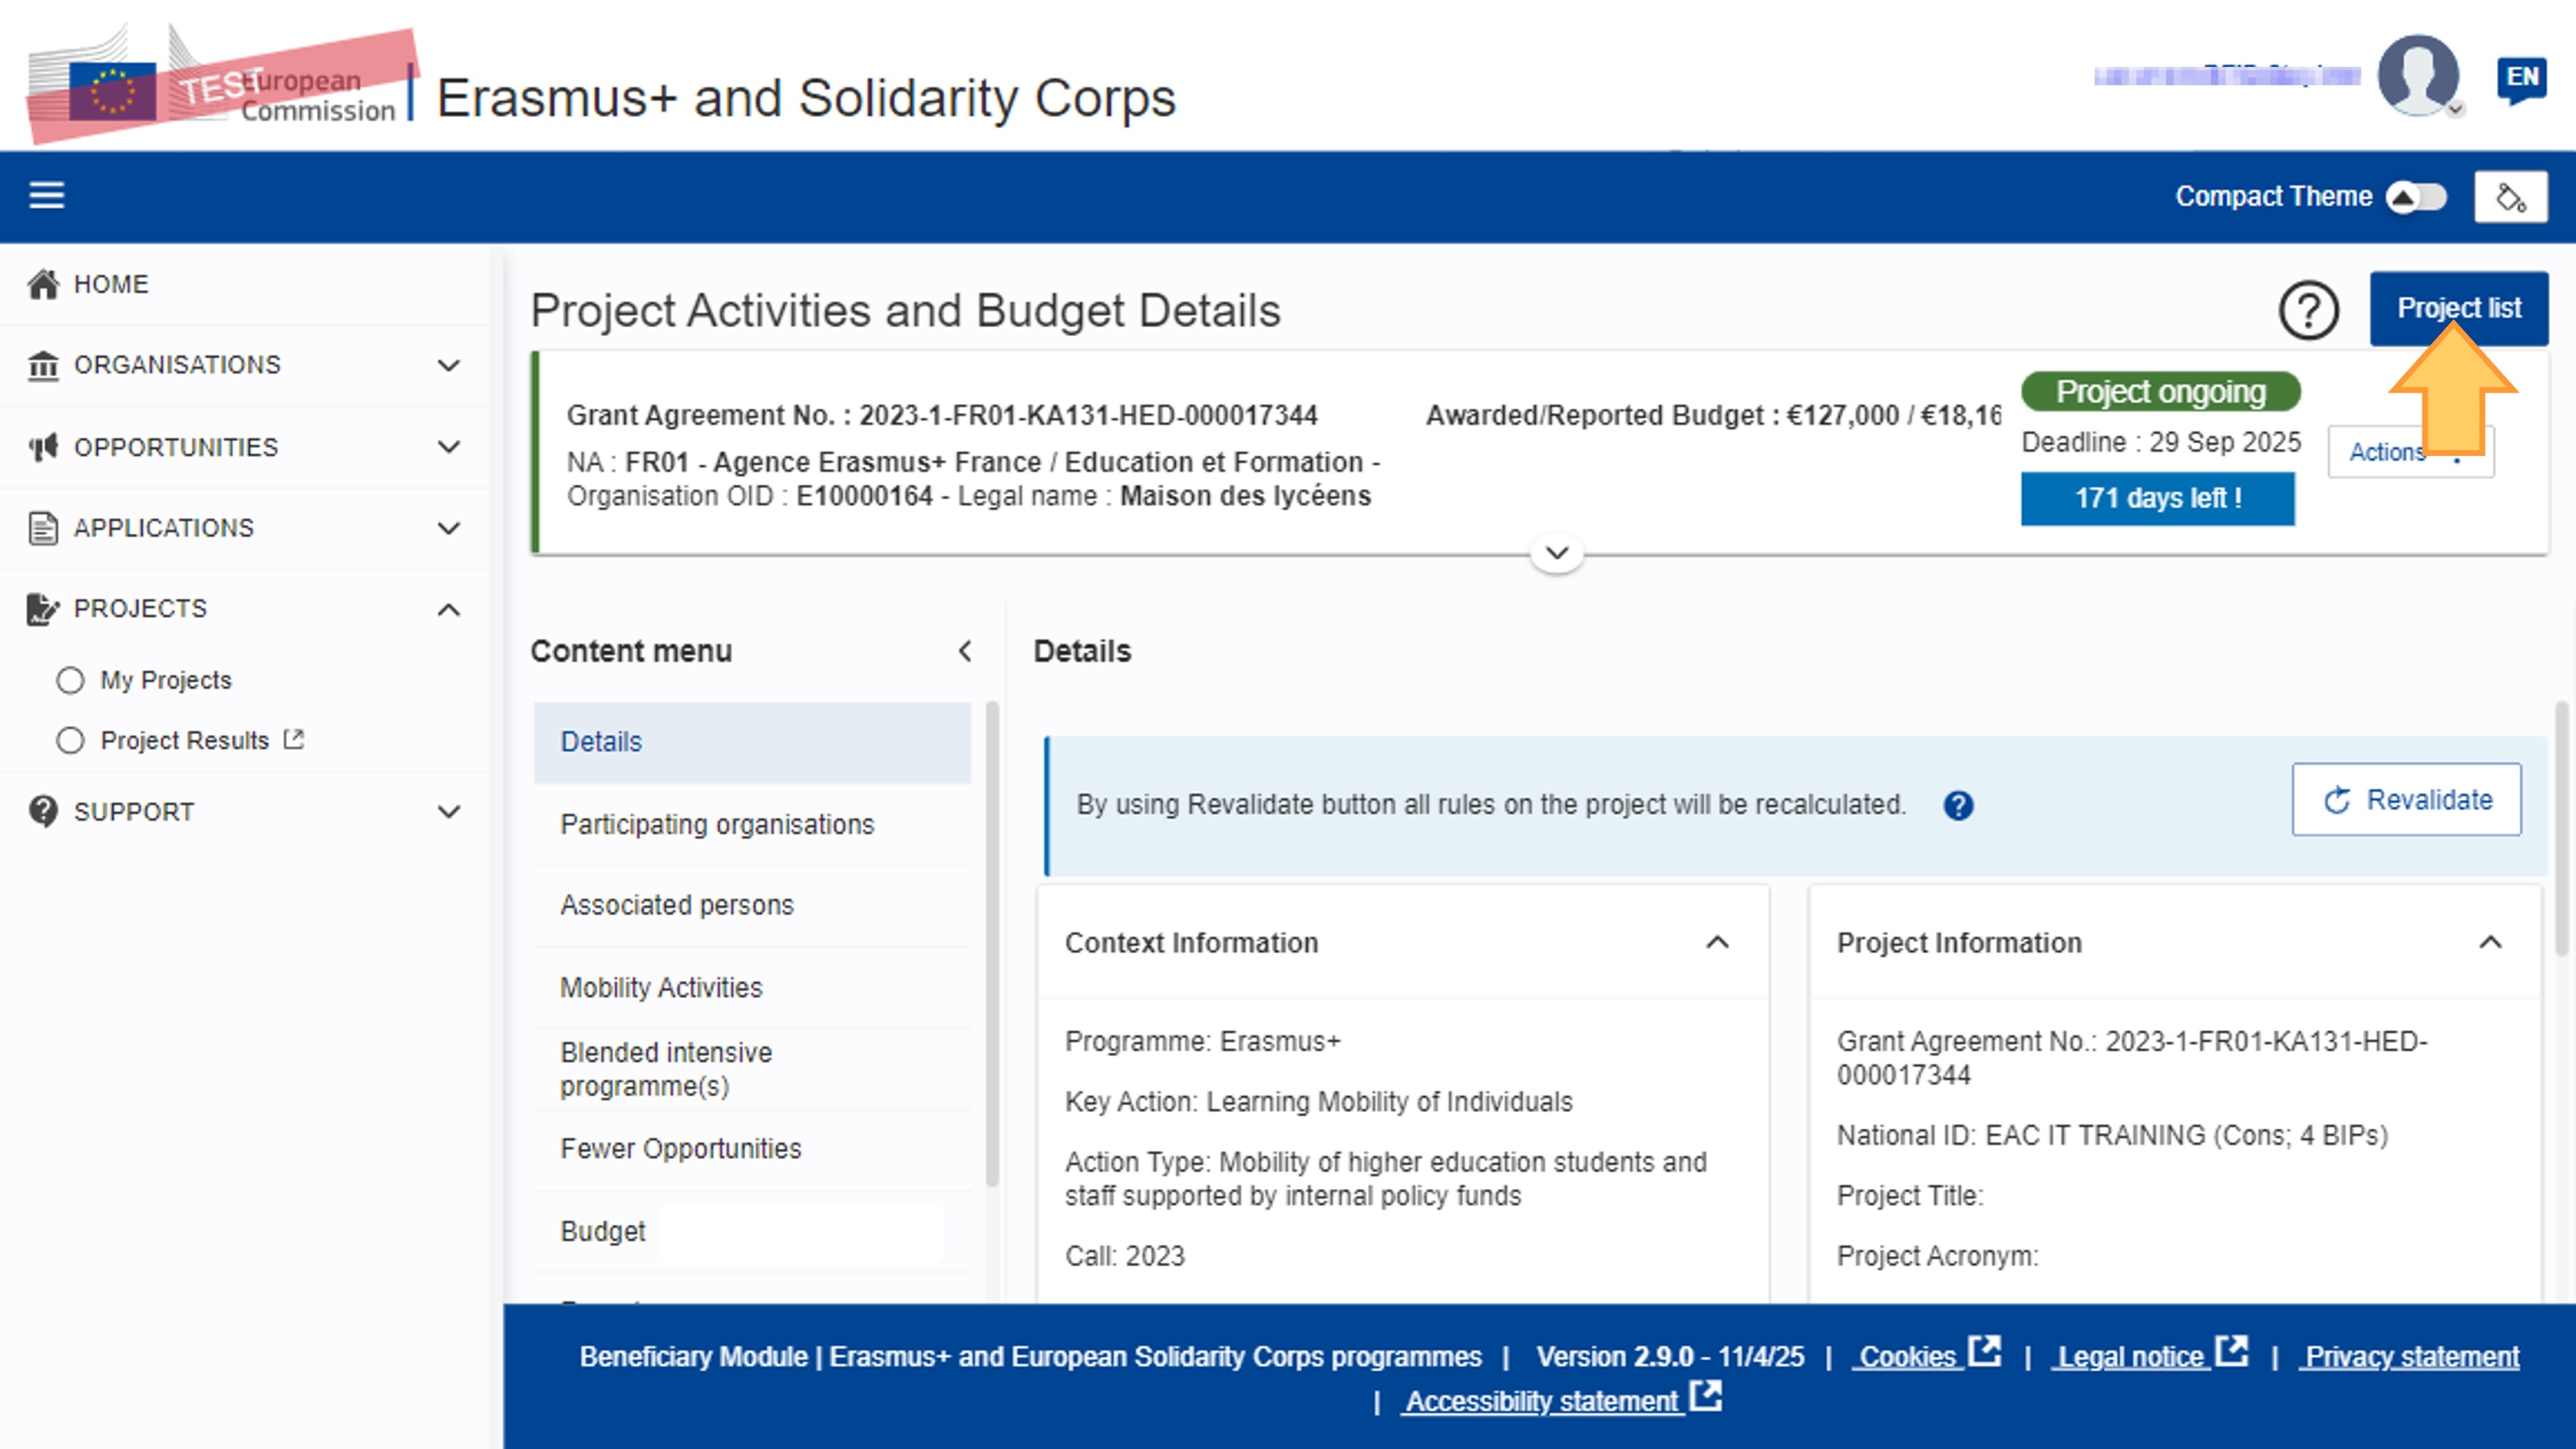The height and width of the screenshot is (1449, 2576).
Task: Open the Privacy statement link
Action: point(2410,1356)
